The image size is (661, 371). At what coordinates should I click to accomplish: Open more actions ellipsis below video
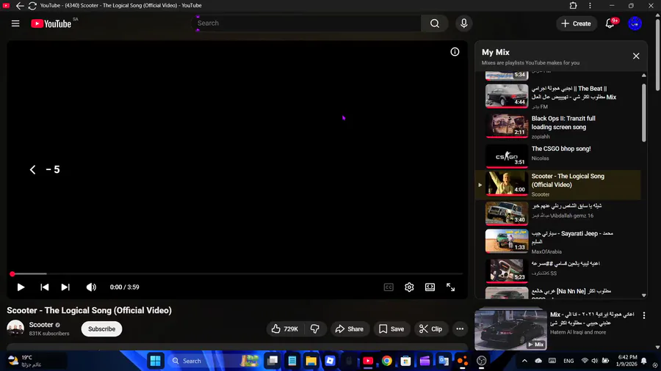tap(460, 329)
